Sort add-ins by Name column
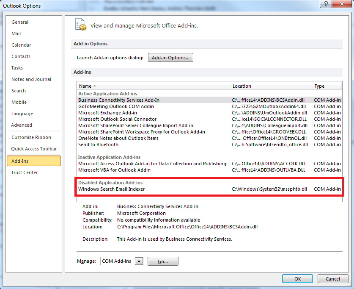Viewport: 354px width, 289px height. coord(154,86)
